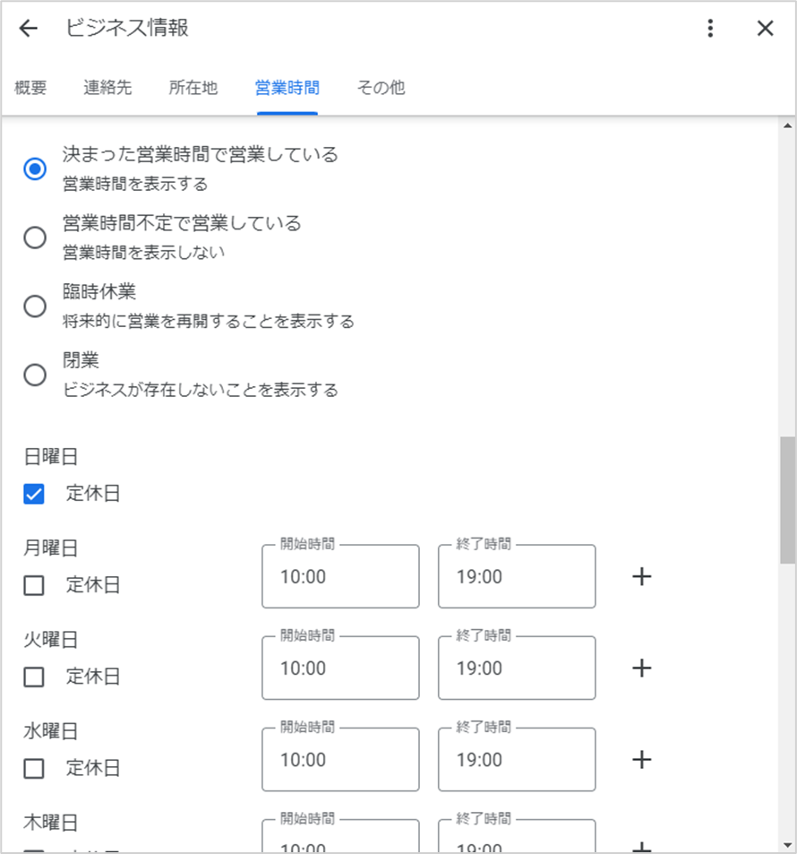
Task: Choose the 閉業 radio option
Action: click(35, 375)
